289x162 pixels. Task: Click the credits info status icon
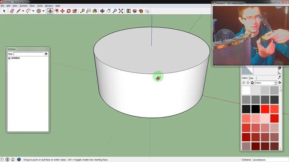(7, 160)
